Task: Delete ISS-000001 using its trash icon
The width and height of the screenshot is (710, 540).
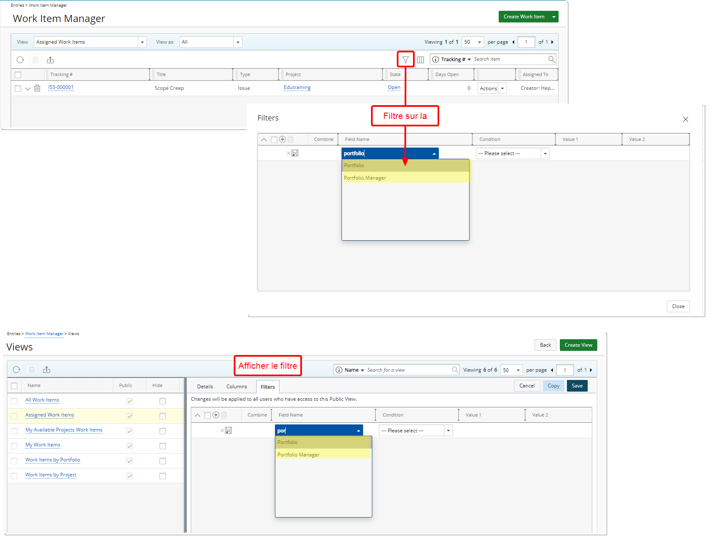Action: pyautogui.click(x=37, y=88)
